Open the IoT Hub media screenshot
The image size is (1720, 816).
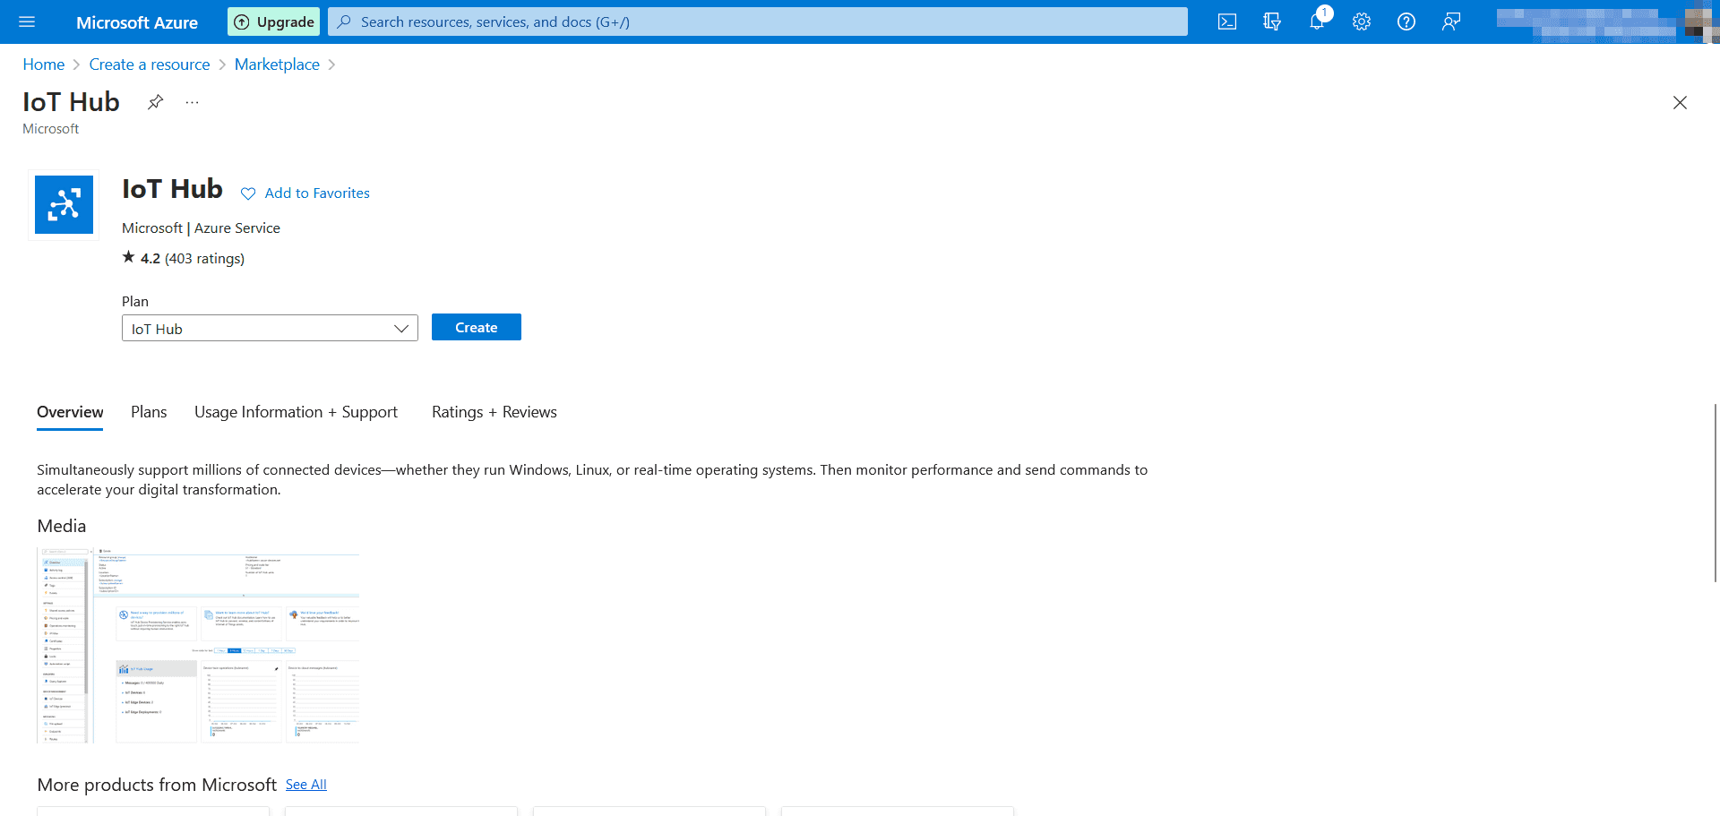pyautogui.click(x=197, y=645)
